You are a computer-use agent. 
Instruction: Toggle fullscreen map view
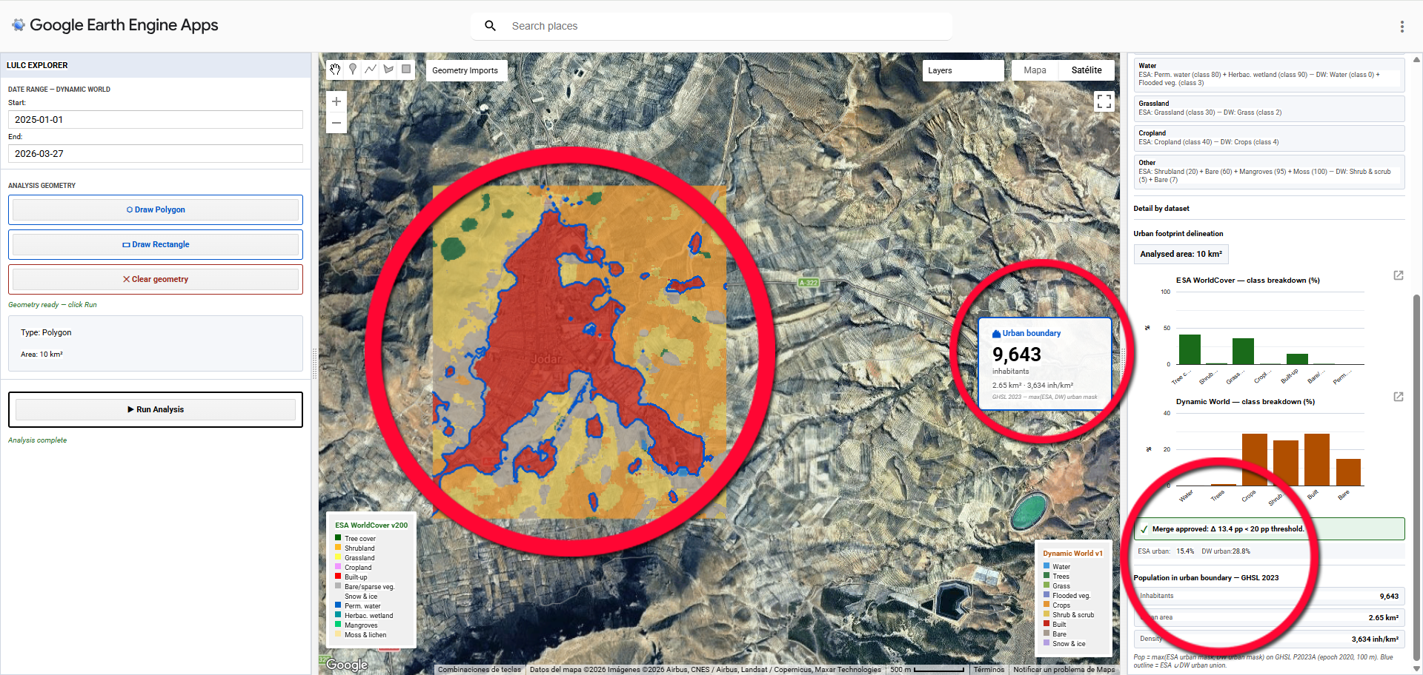coord(1104,101)
